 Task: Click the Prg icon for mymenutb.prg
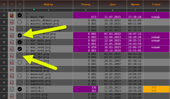tap(12, 83)
